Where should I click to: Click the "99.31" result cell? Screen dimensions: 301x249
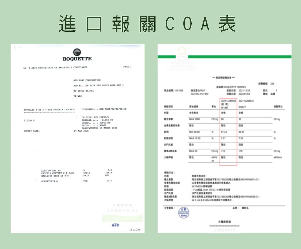pos(242,132)
